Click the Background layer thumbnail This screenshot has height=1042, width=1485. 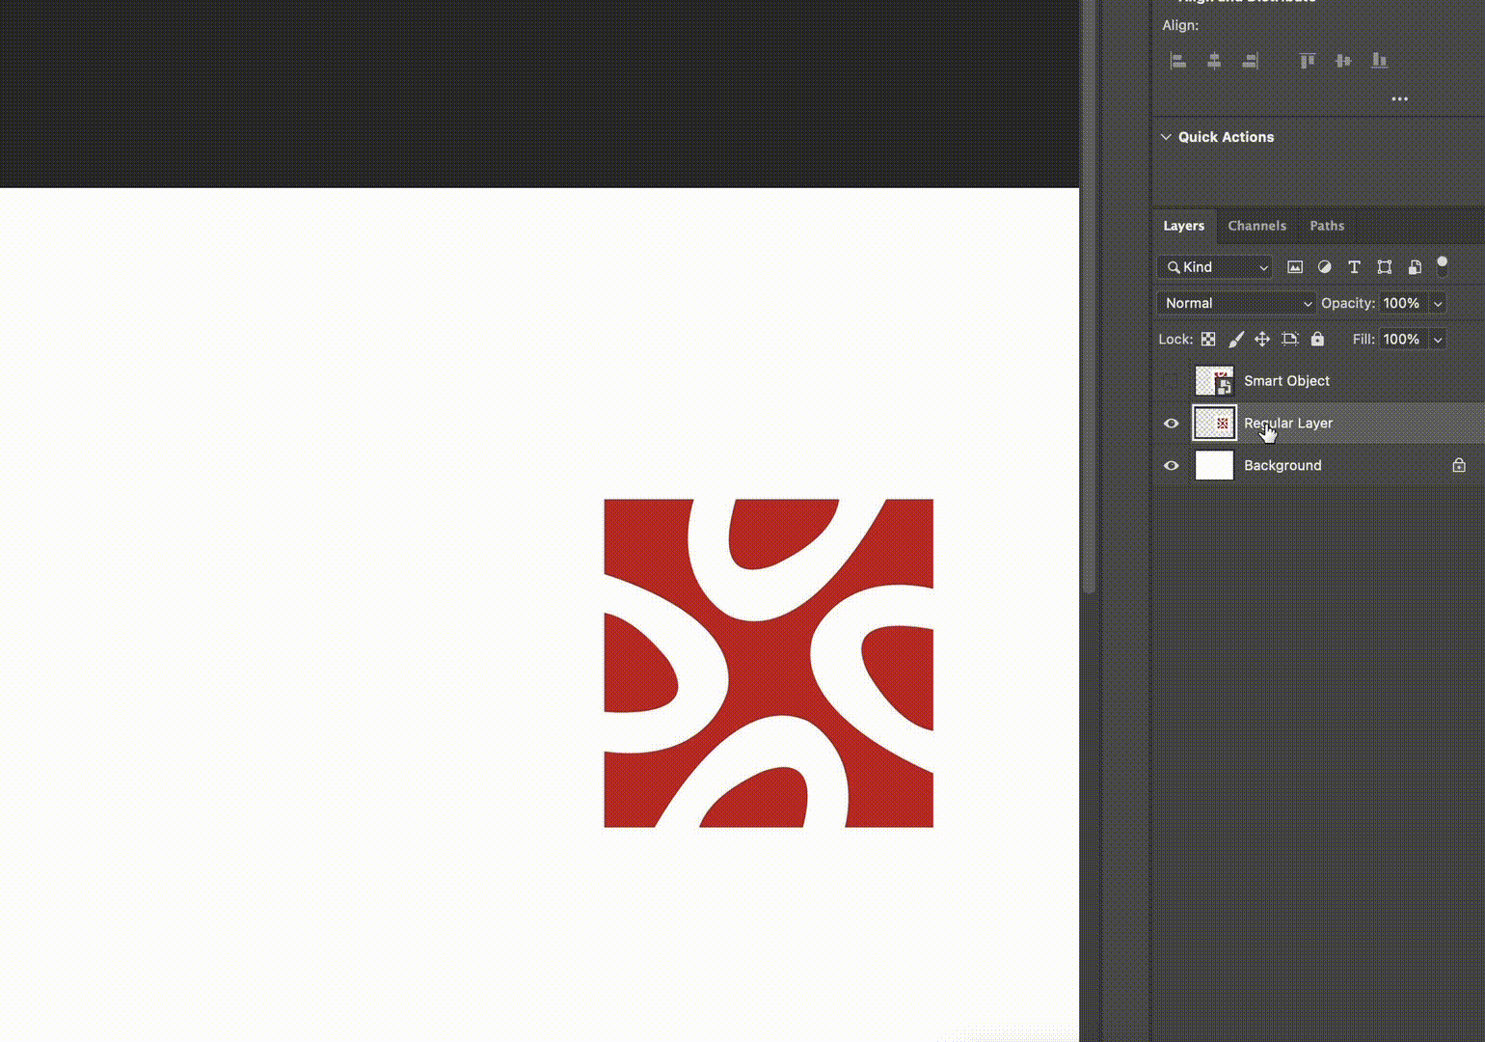click(x=1214, y=465)
